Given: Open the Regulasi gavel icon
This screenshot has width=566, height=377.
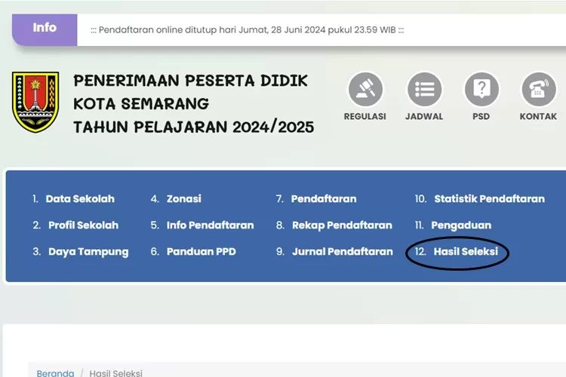Looking at the screenshot, I should [365, 89].
